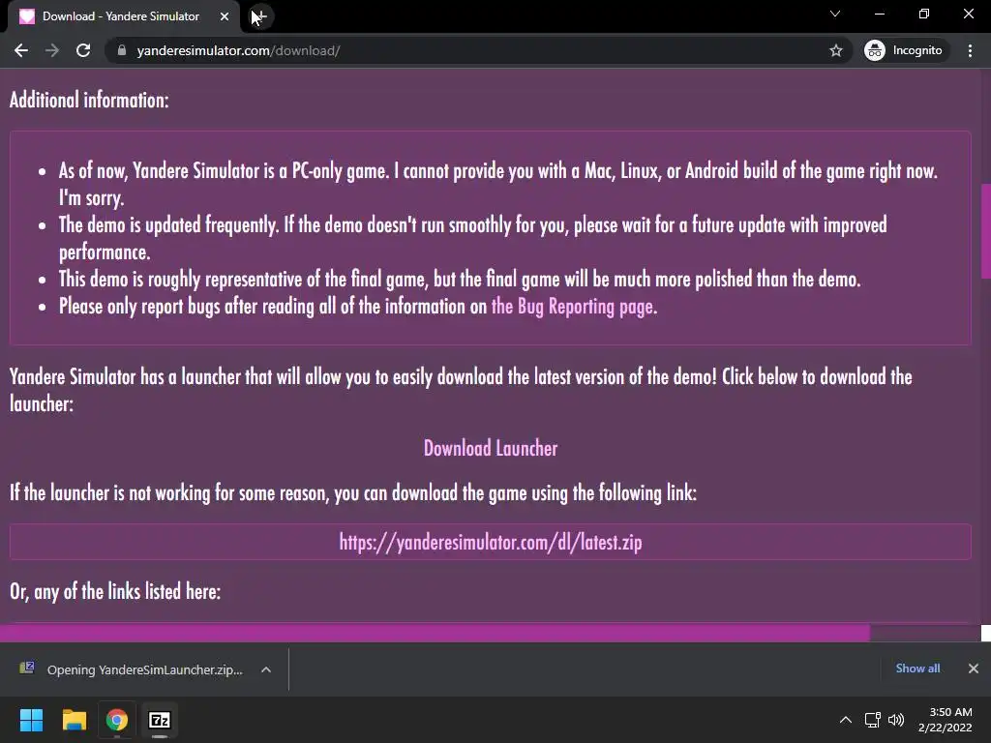
Task: Select the Download - Yandere Simulator tab
Action: click(x=123, y=16)
